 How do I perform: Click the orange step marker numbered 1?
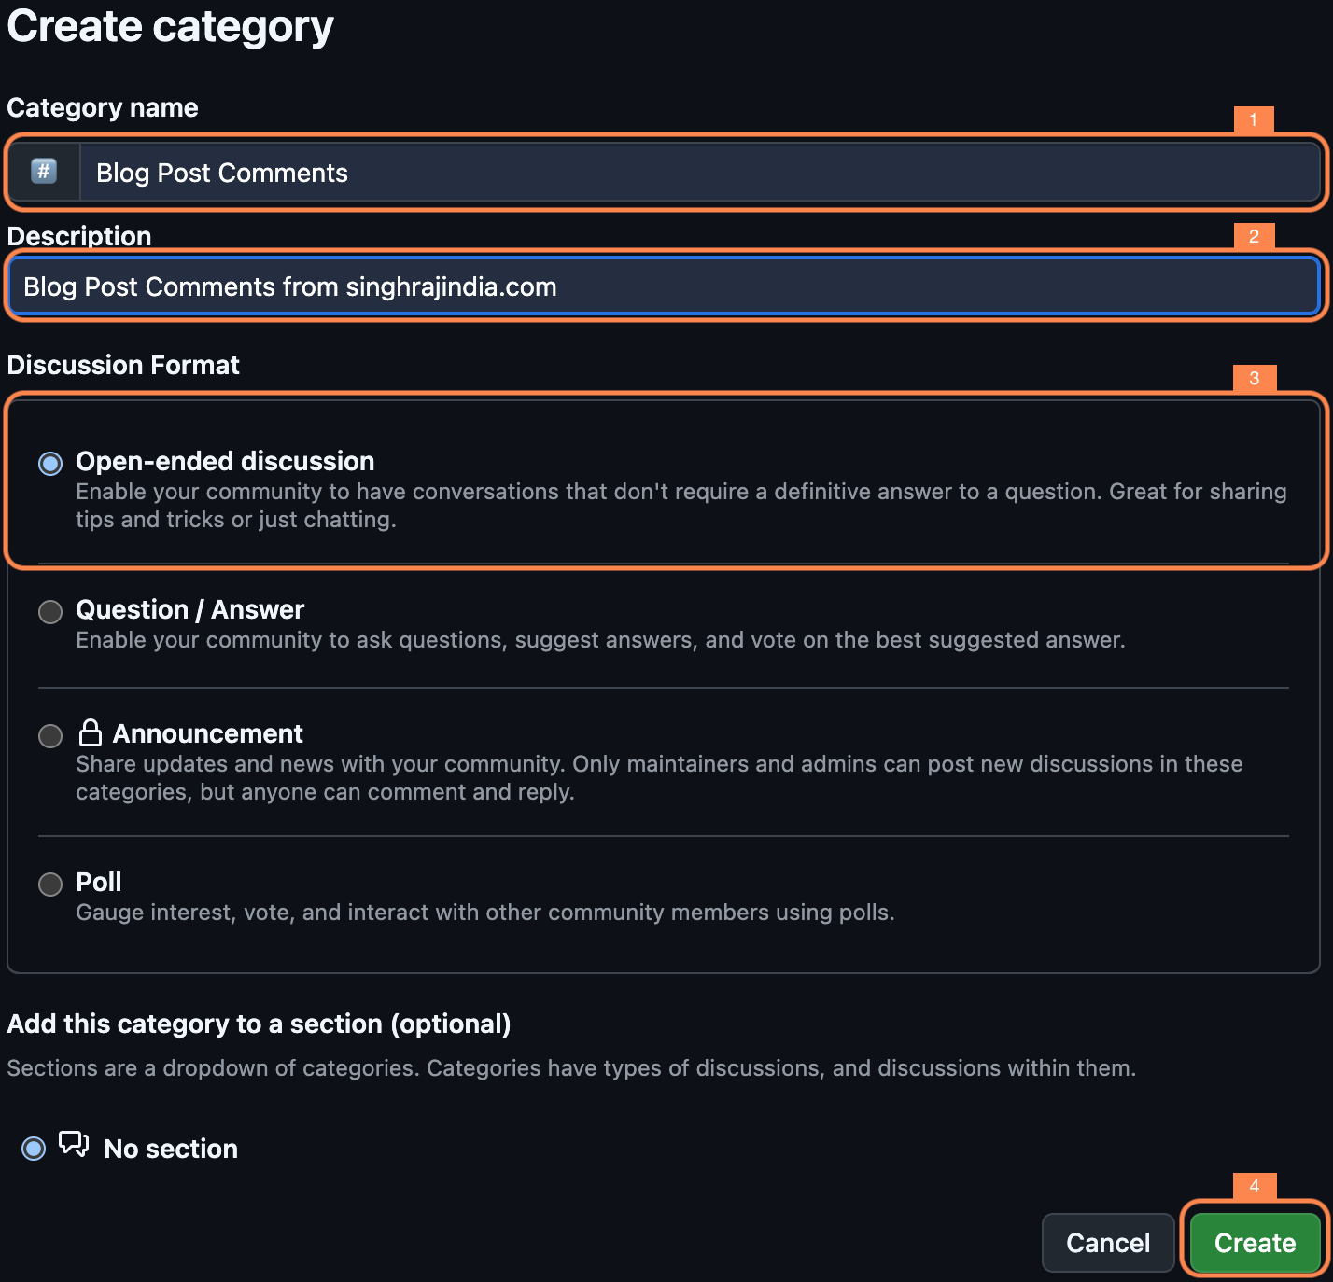[1254, 119]
